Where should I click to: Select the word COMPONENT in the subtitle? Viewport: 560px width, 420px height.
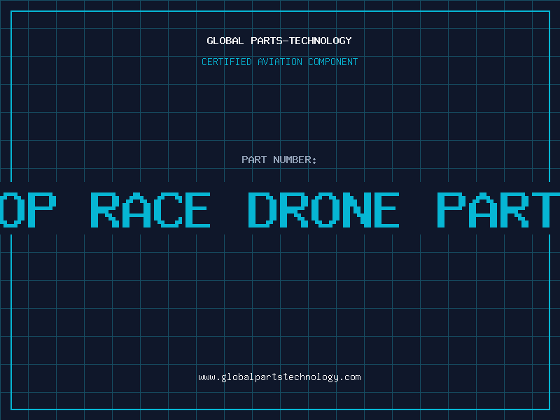pyautogui.click(x=333, y=62)
